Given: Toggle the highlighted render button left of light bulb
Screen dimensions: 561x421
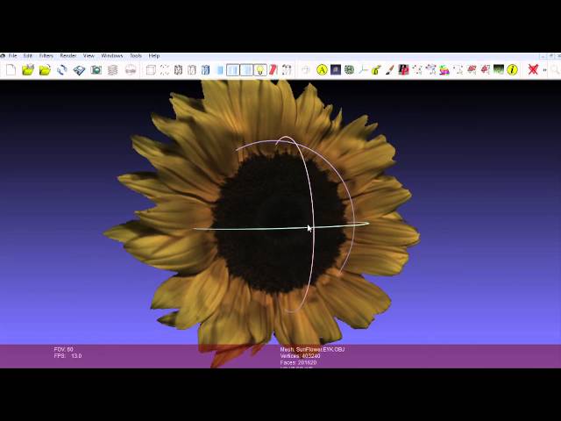Looking at the screenshot, I should [246, 69].
